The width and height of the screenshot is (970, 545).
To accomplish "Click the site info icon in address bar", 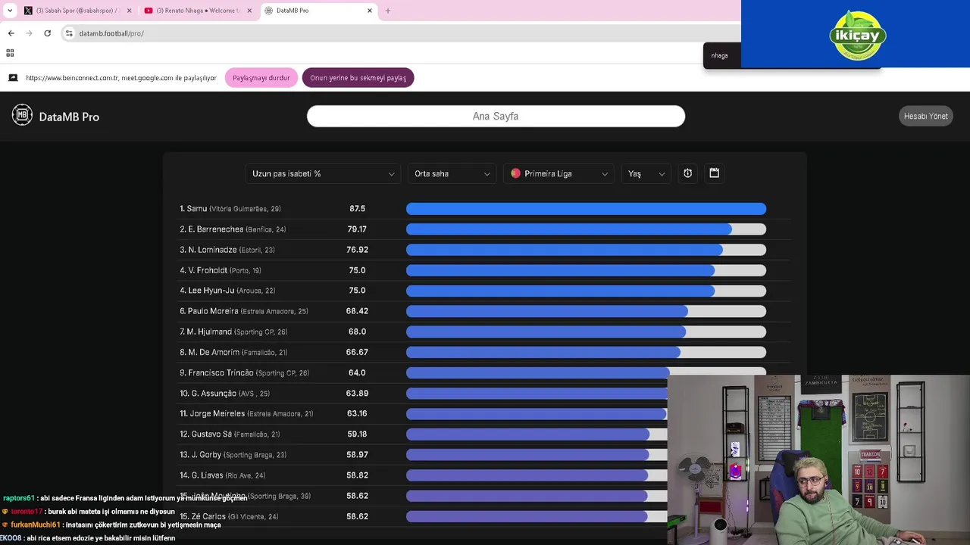I will click(x=69, y=33).
